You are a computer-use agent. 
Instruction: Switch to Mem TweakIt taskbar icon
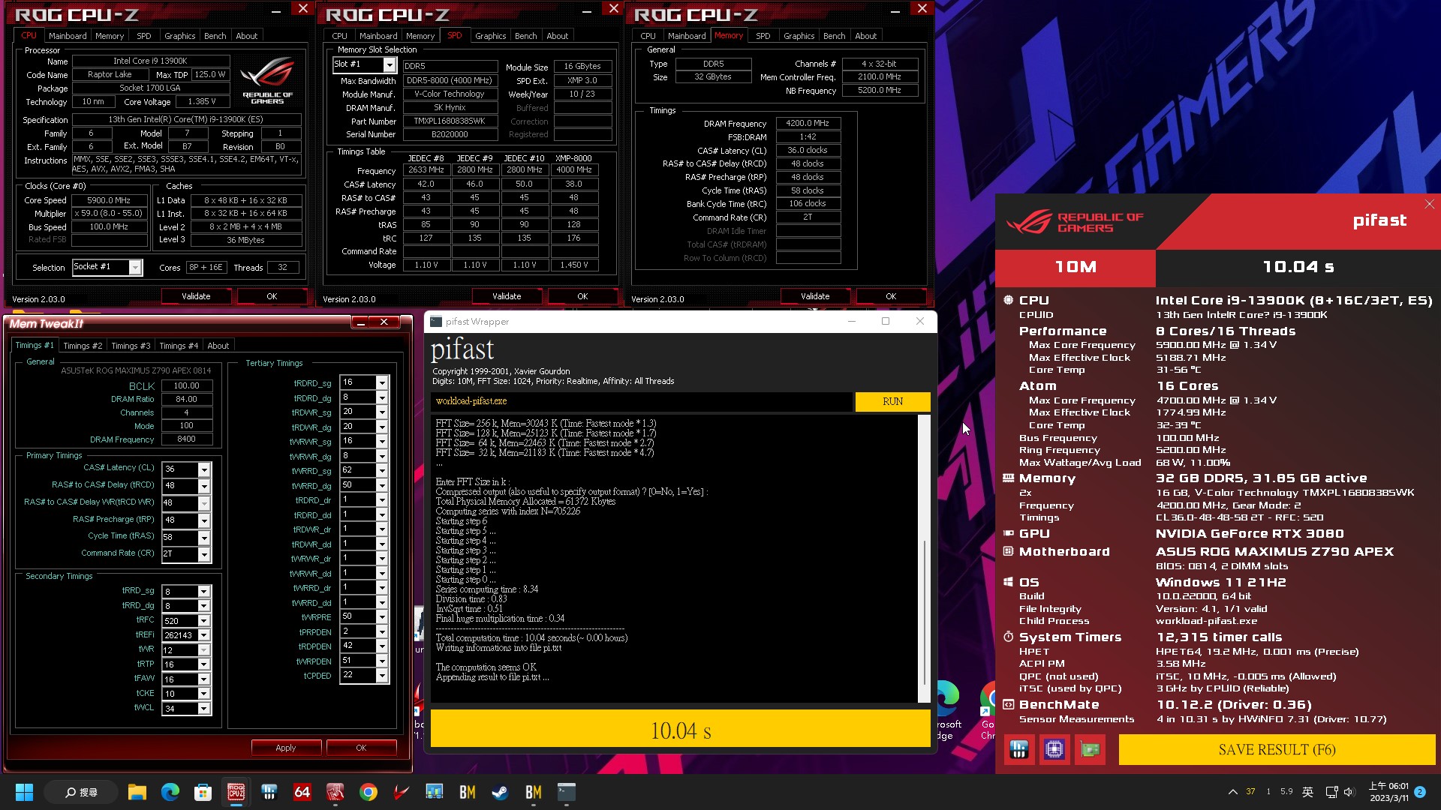point(335,792)
